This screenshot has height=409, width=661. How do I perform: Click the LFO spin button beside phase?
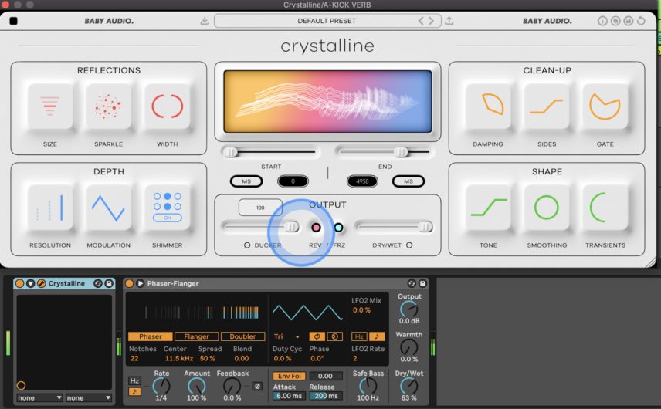(334, 336)
